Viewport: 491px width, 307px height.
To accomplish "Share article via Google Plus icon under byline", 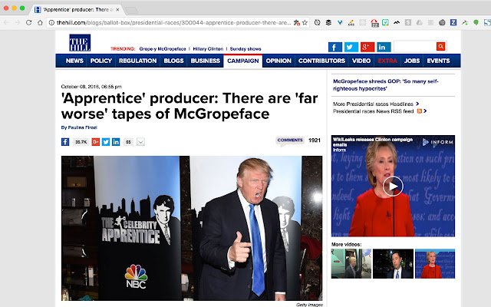I will pyautogui.click(x=95, y=142).
